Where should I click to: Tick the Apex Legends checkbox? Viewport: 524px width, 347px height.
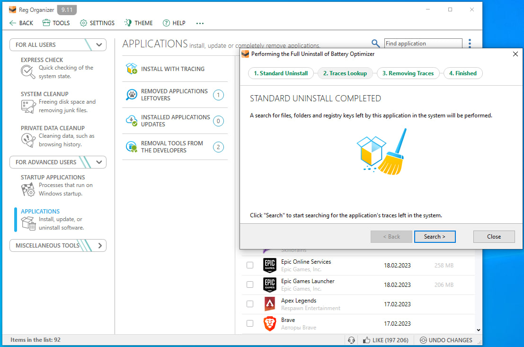[250, 304]
